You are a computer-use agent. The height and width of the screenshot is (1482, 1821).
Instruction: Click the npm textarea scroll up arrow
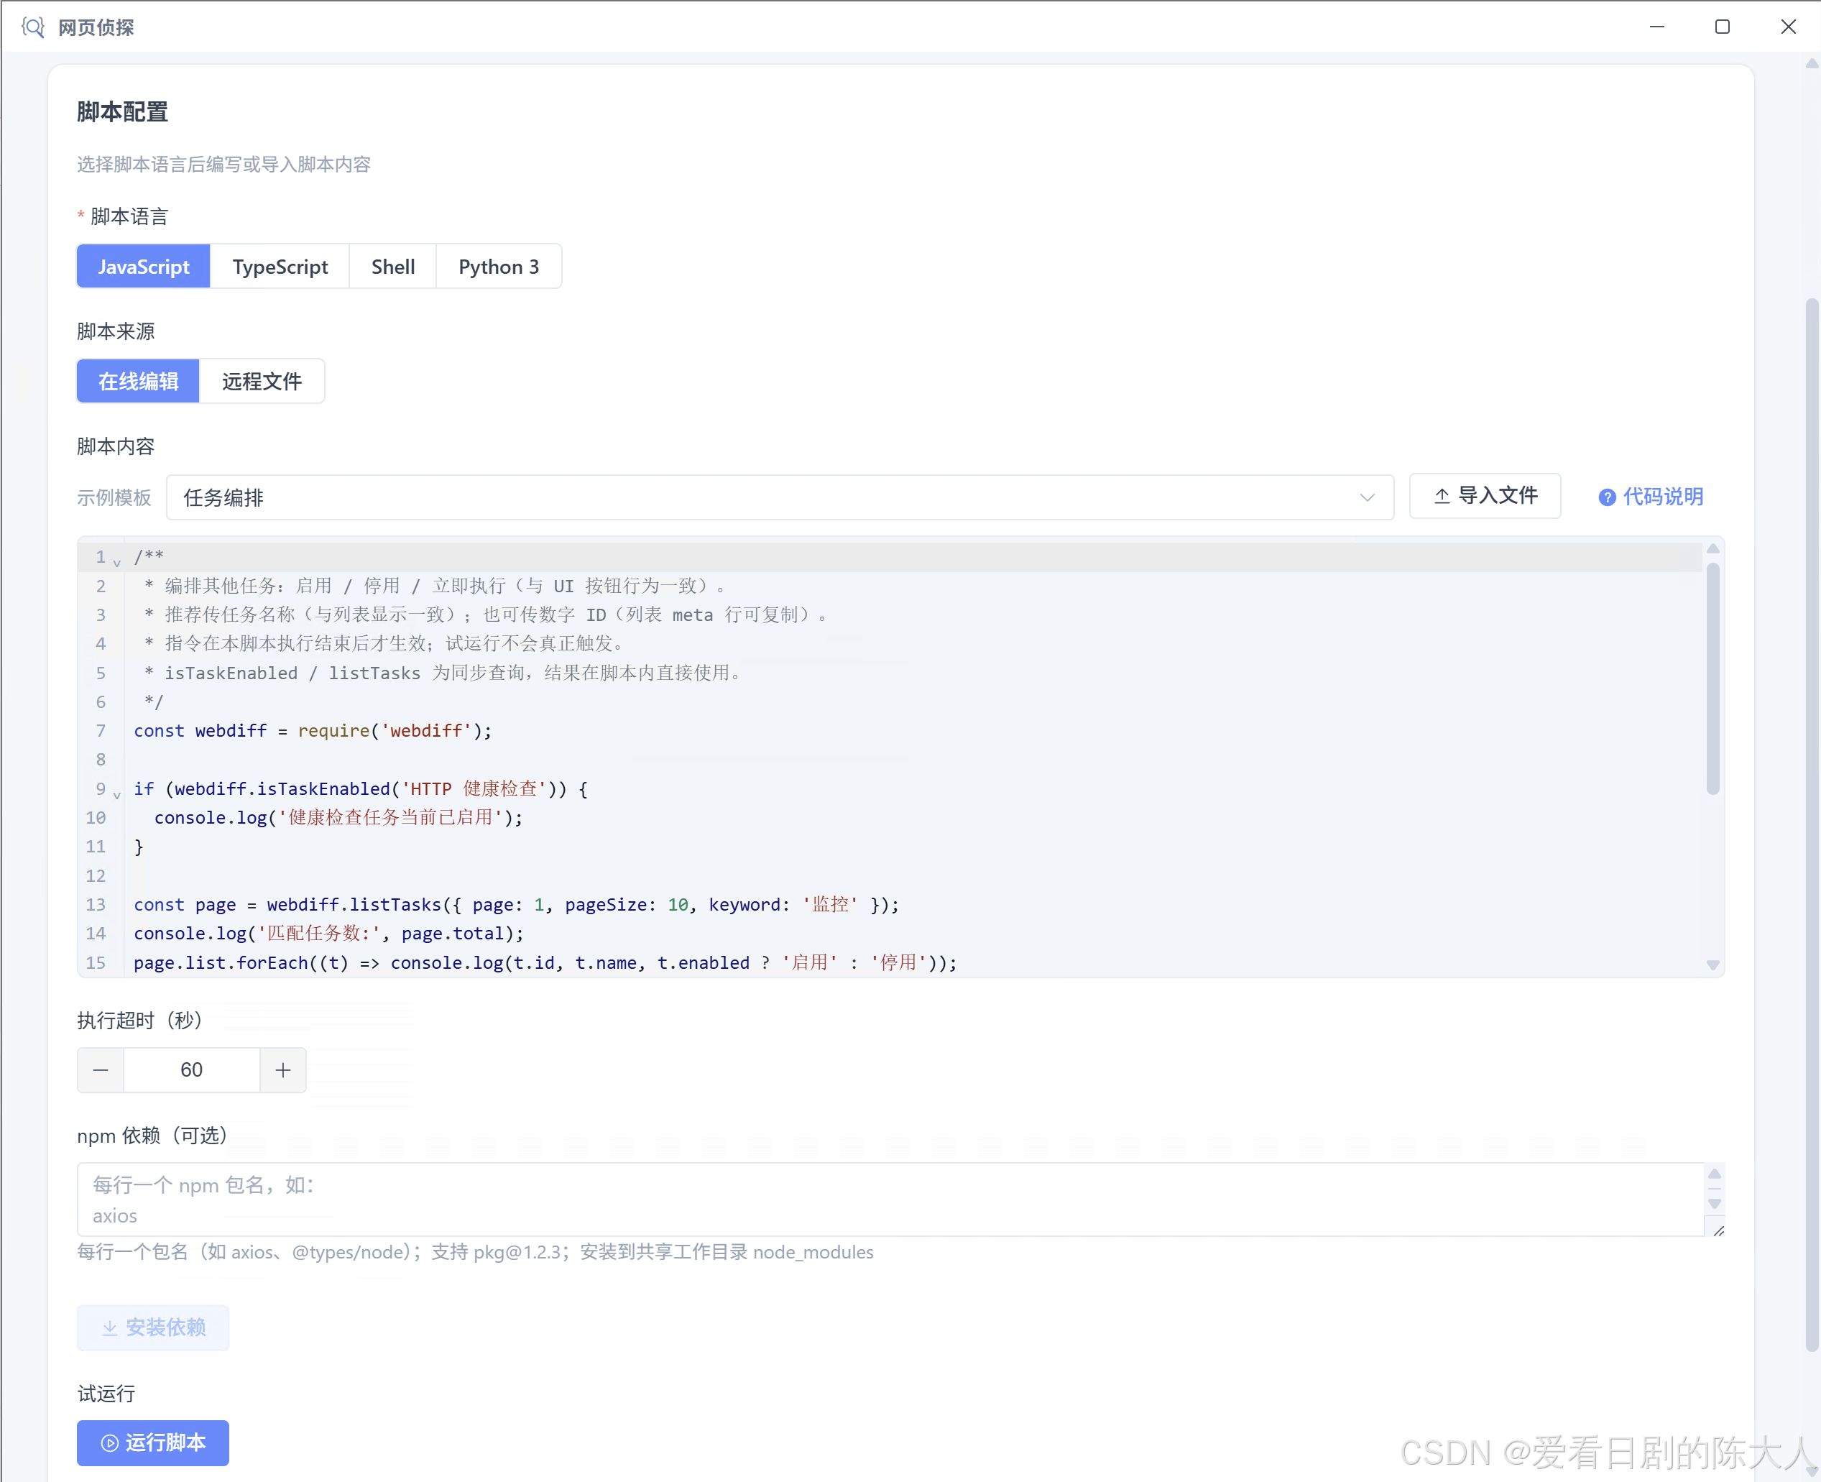coord(1715,1174)
